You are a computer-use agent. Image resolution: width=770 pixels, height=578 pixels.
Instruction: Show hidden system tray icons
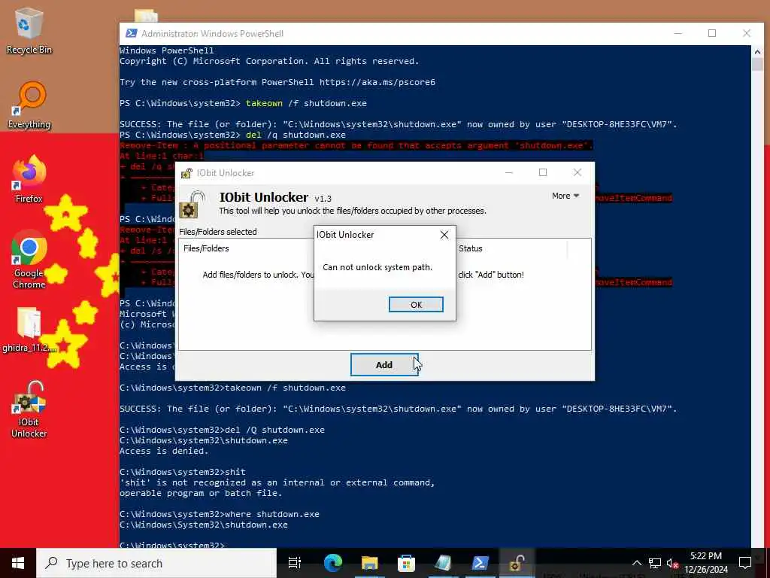[x=636, y=563]
